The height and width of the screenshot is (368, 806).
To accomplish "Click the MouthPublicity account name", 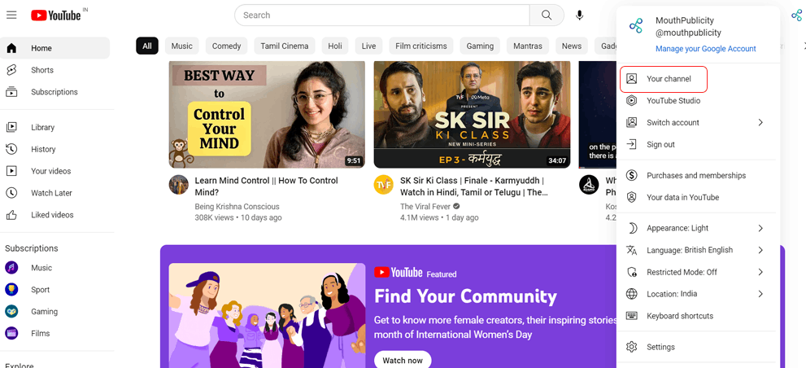I will 685,20.
